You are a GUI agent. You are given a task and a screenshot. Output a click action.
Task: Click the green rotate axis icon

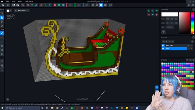click(x=32, y=5)
